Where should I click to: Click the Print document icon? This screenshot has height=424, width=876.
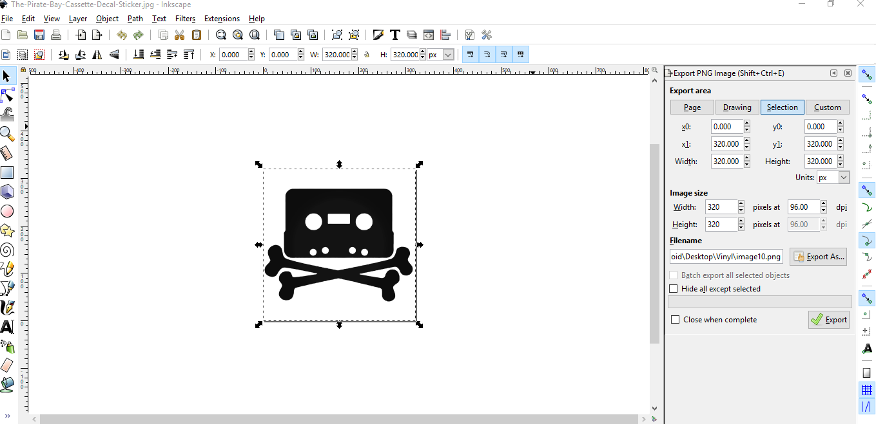point(56,35)
